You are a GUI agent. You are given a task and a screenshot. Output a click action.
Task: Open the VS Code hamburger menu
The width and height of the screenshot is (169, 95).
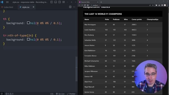coord(7,2)
